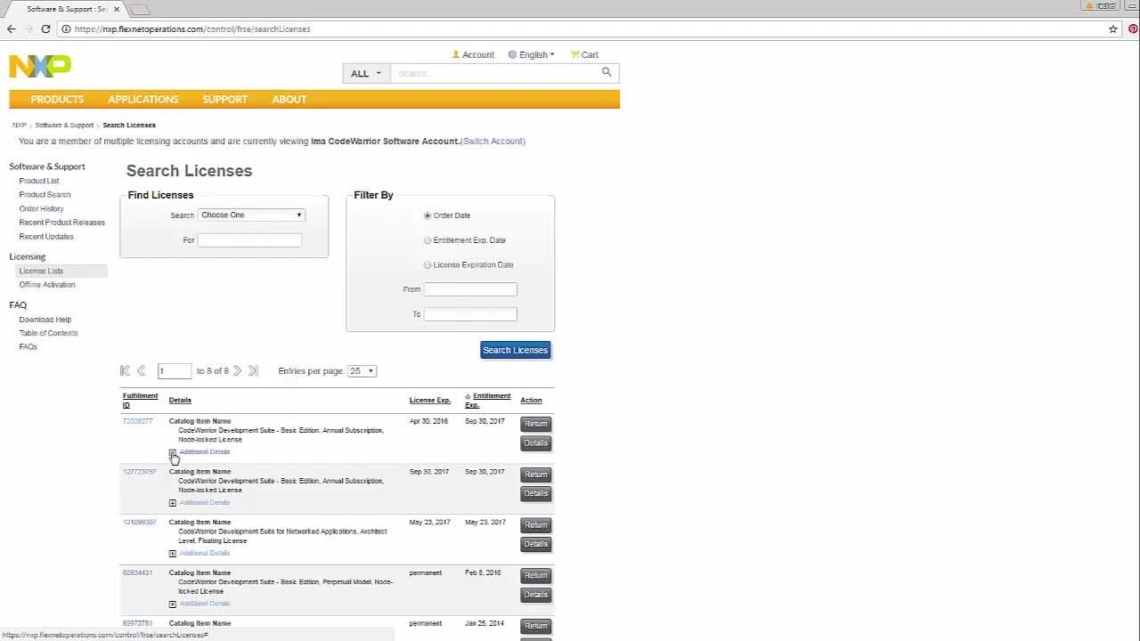Expand Additional Details for first license
Viewport: 1140px width, 641px height.
173,452
